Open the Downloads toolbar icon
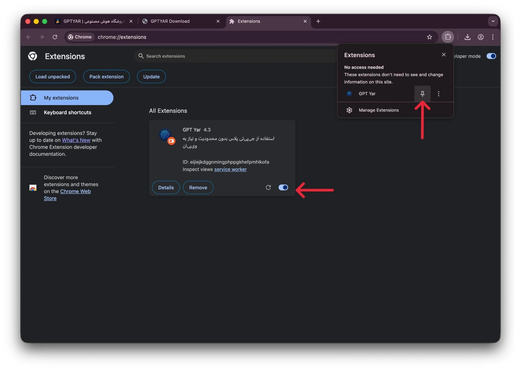This screenshot has height=370, width=521. click(467, 37)
